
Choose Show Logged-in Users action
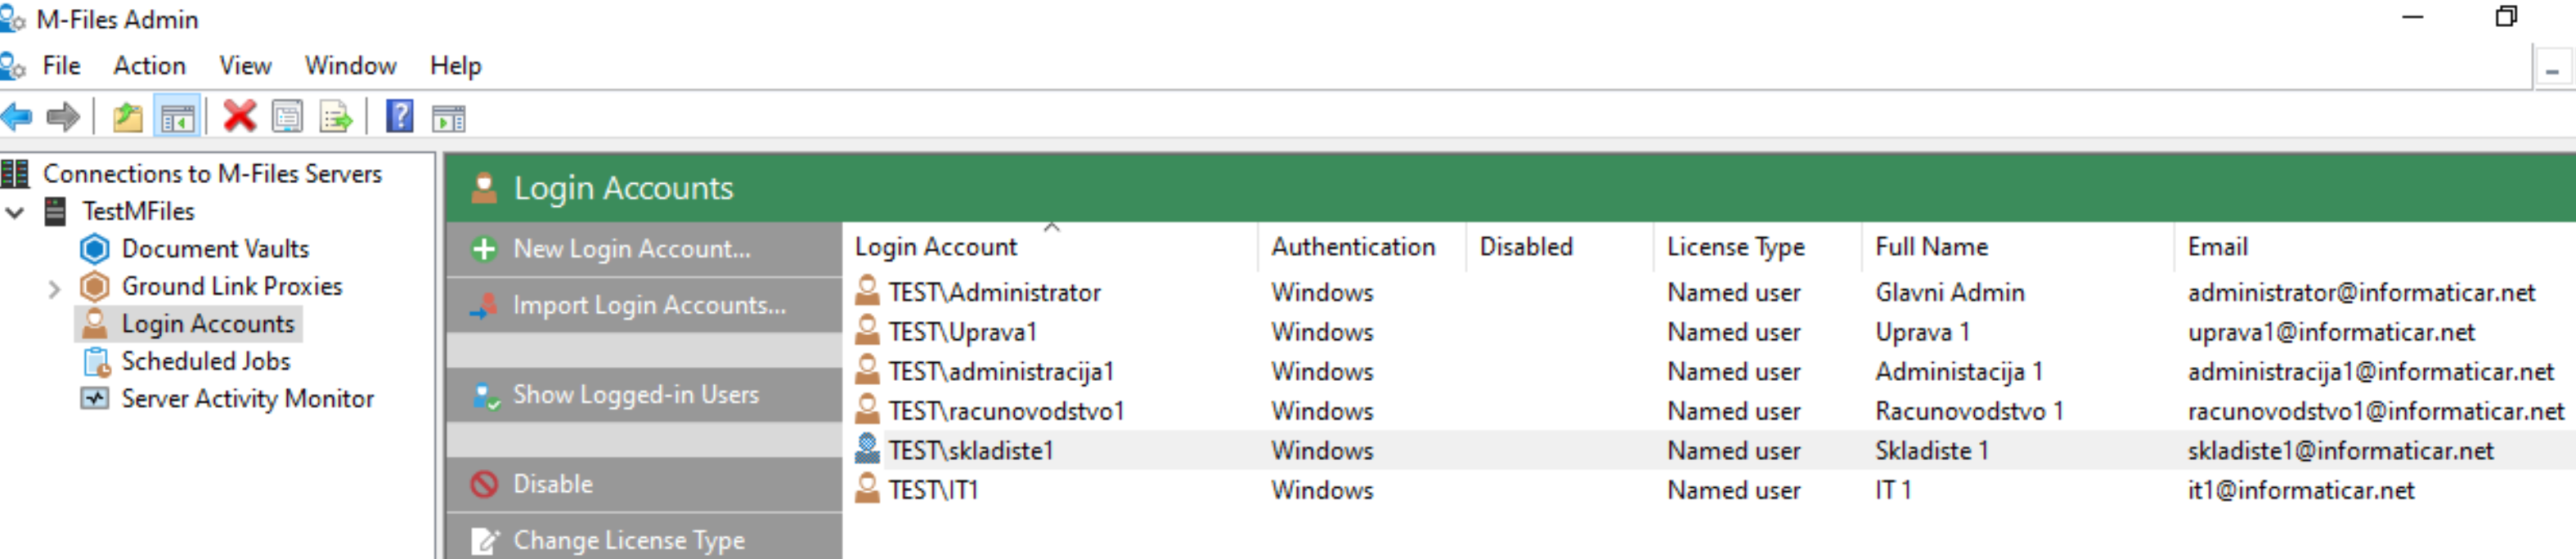click(x=644, y=395)
